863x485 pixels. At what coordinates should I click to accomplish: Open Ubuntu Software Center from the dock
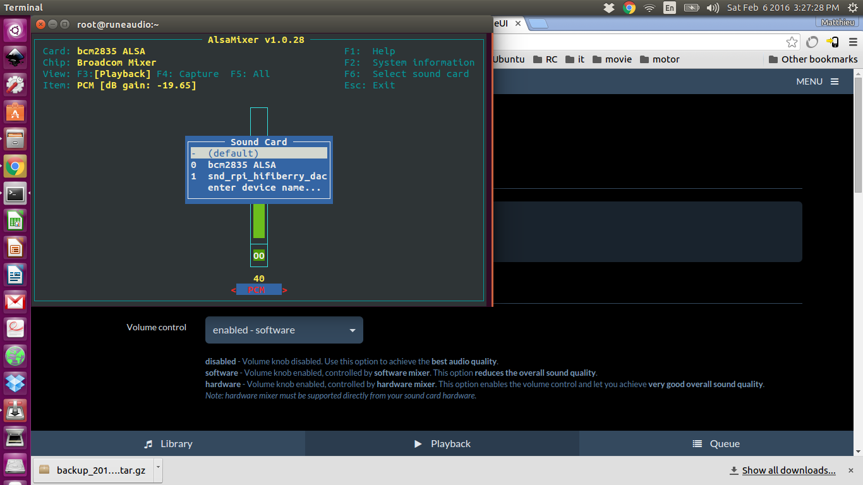click(x=15, y=112)
